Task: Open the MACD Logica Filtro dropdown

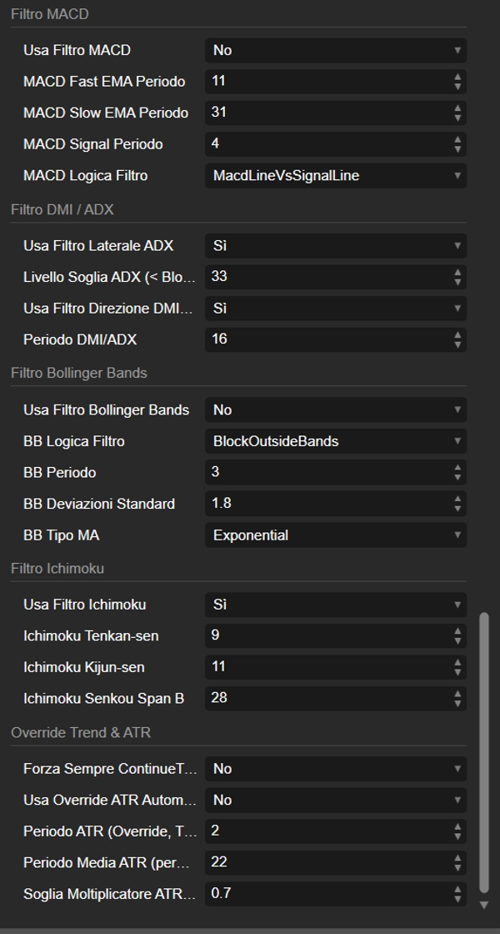Action: pos(335,176)
